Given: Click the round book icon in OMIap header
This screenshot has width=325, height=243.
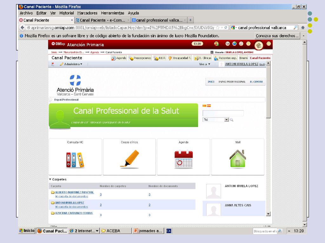Looking at the screenshot, I should coord(259,46).
